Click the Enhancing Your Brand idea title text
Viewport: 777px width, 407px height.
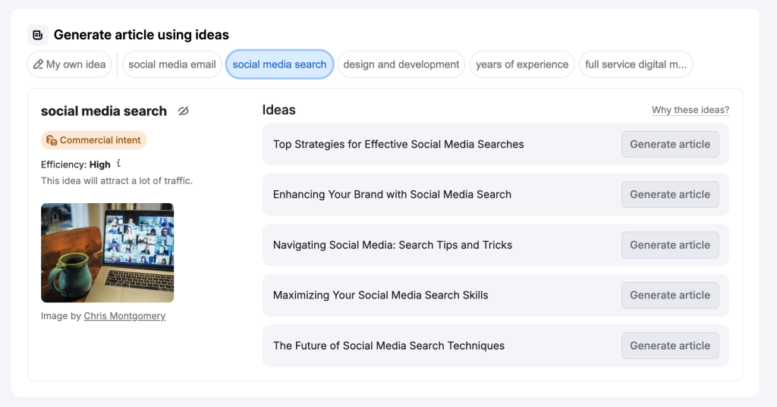392,194
